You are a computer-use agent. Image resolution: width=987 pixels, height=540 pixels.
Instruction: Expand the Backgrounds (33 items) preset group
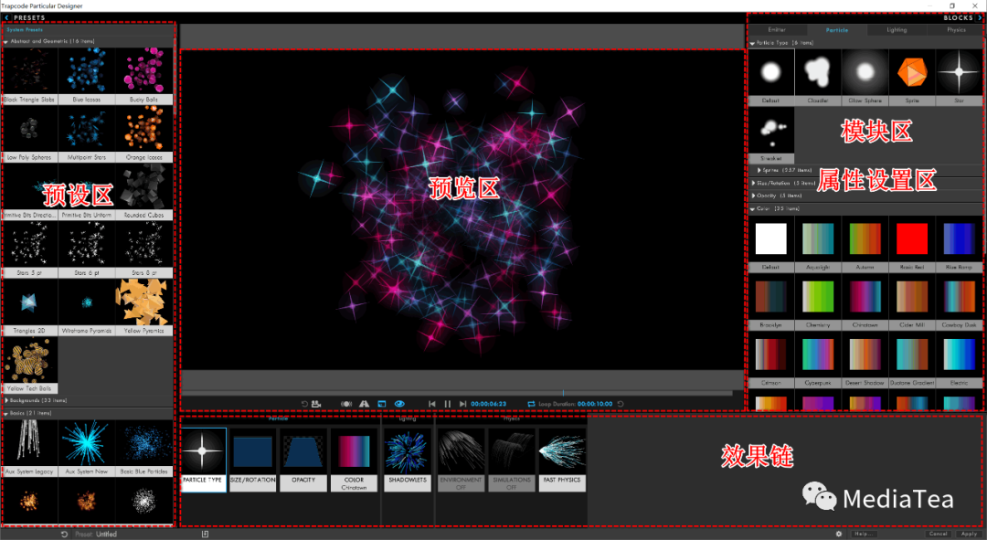pyautogui.click(x=52, y=399)
